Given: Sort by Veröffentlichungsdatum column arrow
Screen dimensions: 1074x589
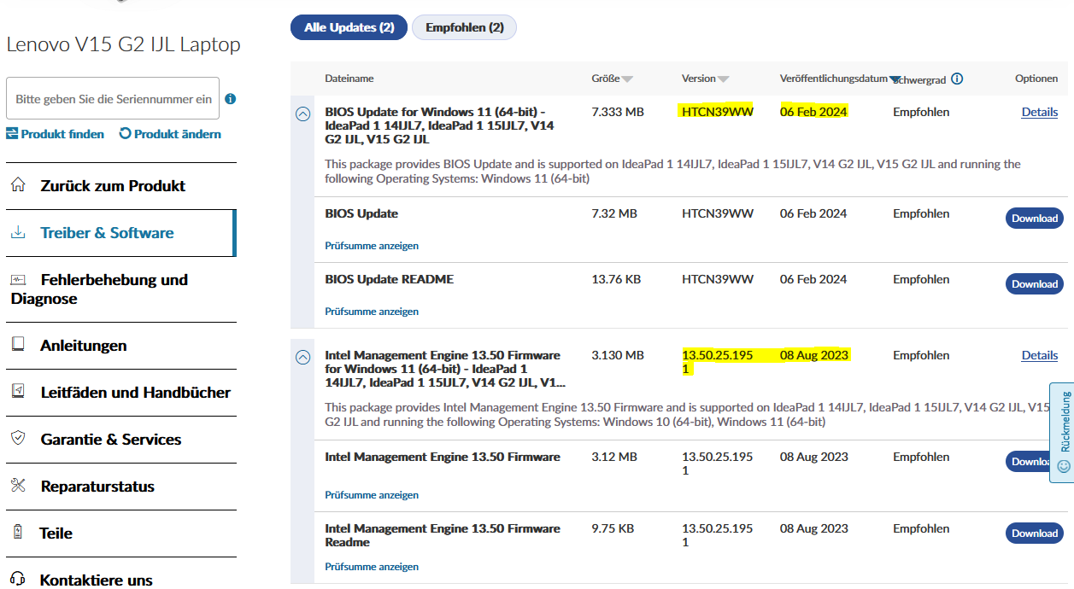Looking at the screenshot, I should coord(895,79).
